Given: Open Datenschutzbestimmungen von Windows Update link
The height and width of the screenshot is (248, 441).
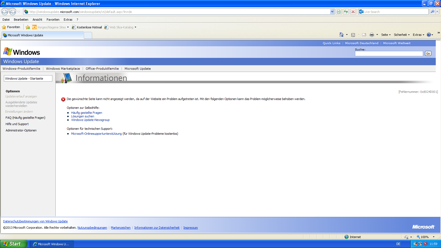Looking at the screenshot, I should pyautogui.click(x=35, y=221).
